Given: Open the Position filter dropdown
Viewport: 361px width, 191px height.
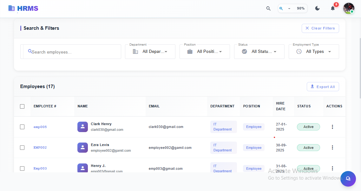Looking at the screenshot, I should coord(205,52).
